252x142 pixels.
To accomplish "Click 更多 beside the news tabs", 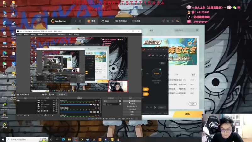I will (x=193, y=75).
